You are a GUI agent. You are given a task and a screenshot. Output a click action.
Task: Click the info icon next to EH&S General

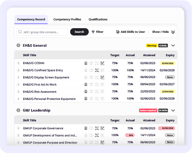pos(18,45)
